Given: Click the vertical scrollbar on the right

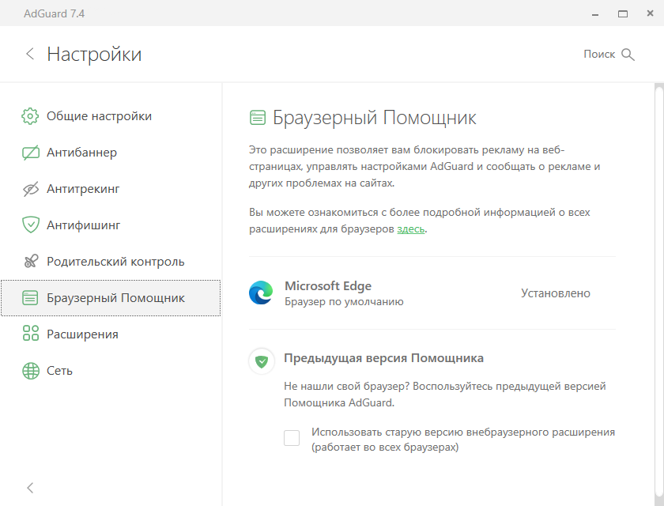Looking at the screenshot, I should coord(659,295).
